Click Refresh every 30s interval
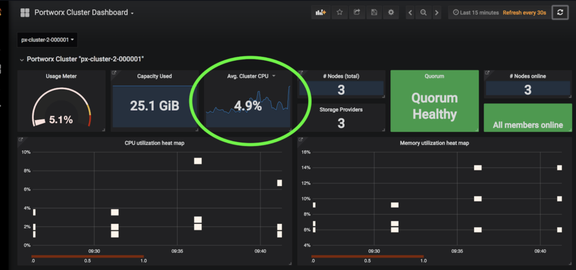The width and height of the screenshot is (576, 270). [524, 12]
